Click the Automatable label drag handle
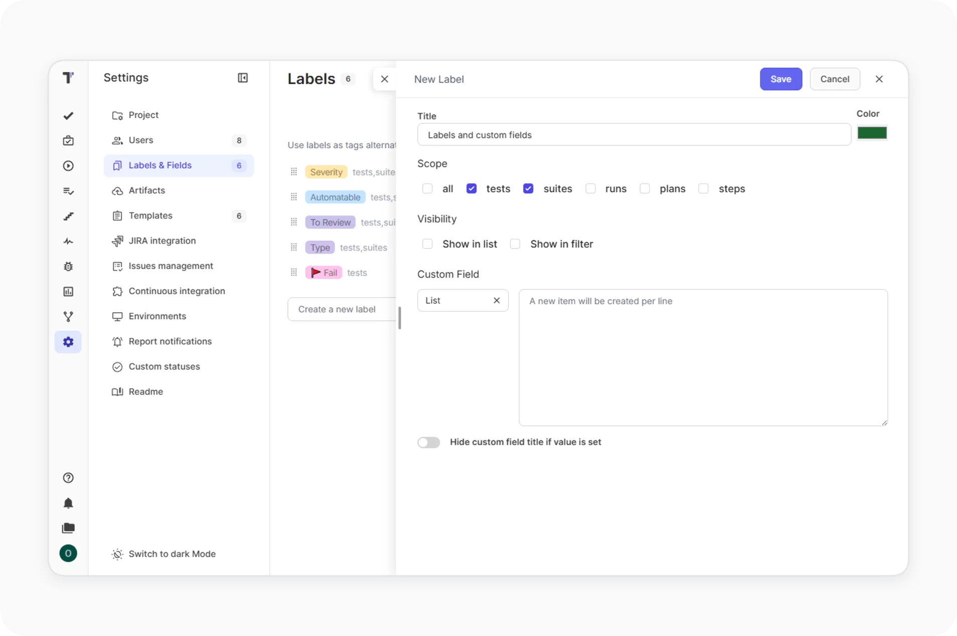Screen dimensions: 957x636 [294, 197]
